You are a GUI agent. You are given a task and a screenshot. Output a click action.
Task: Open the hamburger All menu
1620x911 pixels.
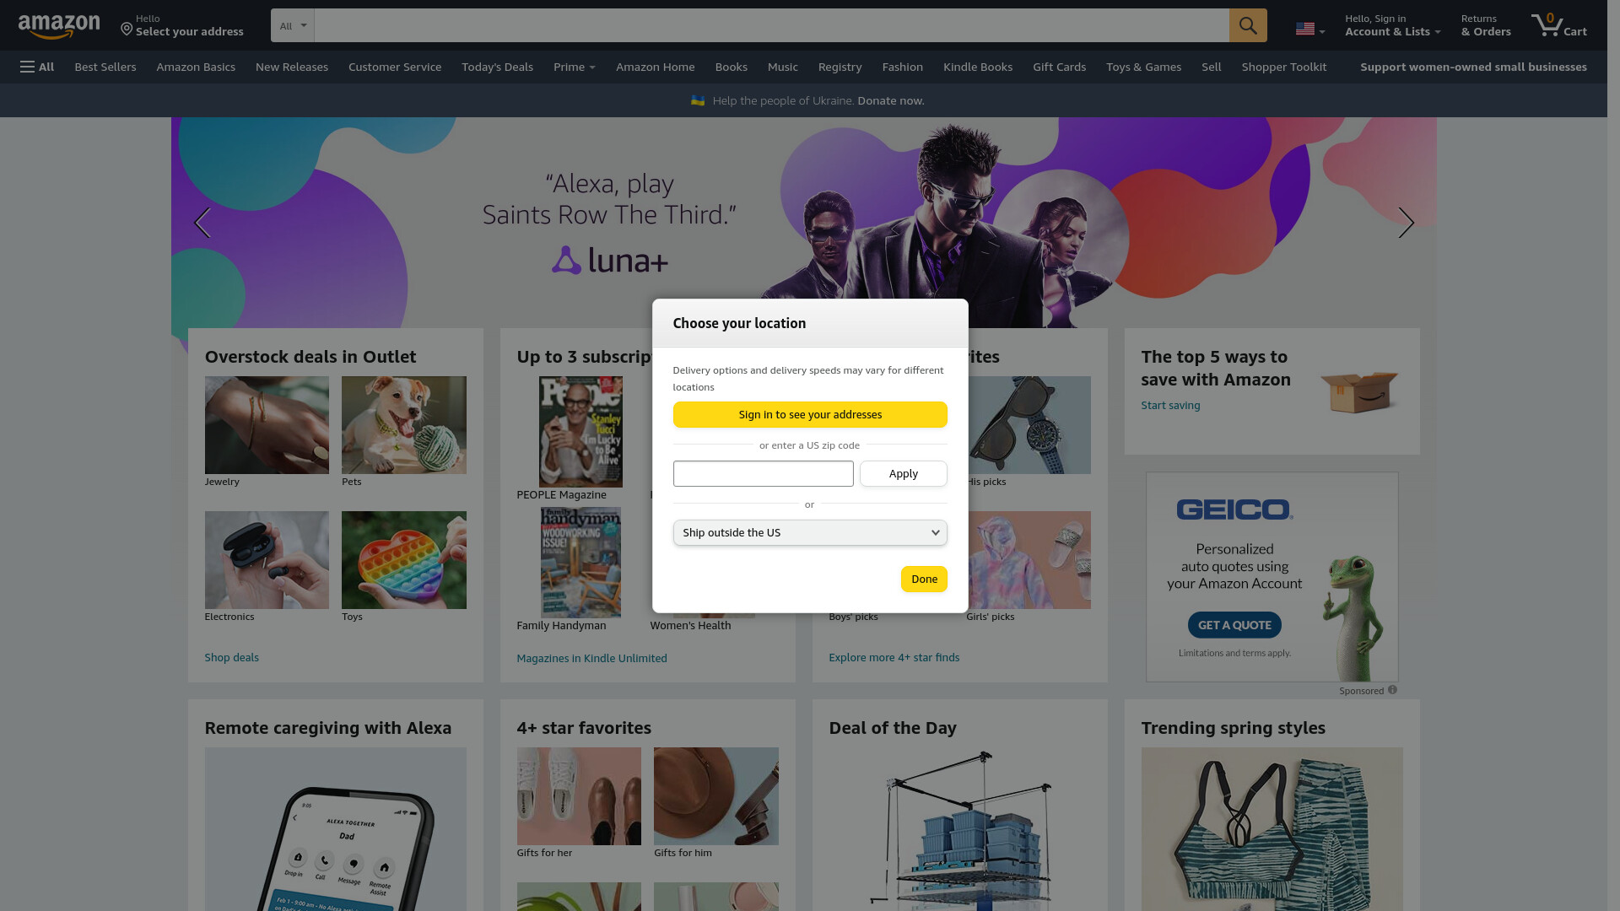(37, 67)
